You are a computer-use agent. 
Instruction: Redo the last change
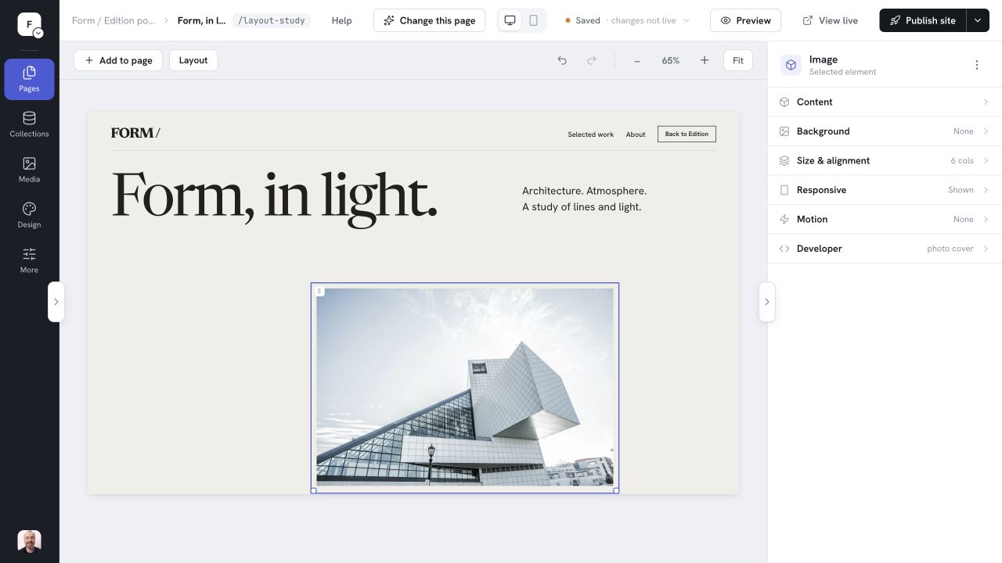[x=592, y=60]
